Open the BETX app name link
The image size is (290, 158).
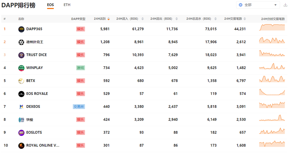[31, 81]
